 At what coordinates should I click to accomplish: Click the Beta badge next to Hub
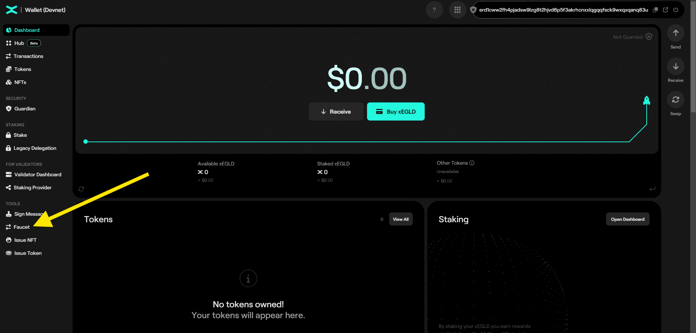(x=34, y=43)
